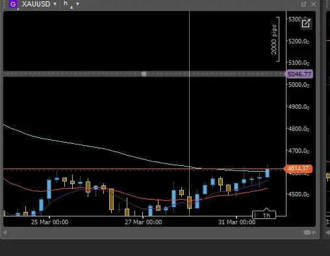Click the 4800.0 price axis label
Viewport: 330px width, 256px height.
pyautogui.click(x=299, y=129)
